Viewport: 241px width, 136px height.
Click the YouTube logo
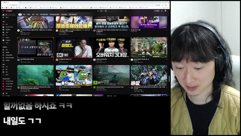point(9,11)
